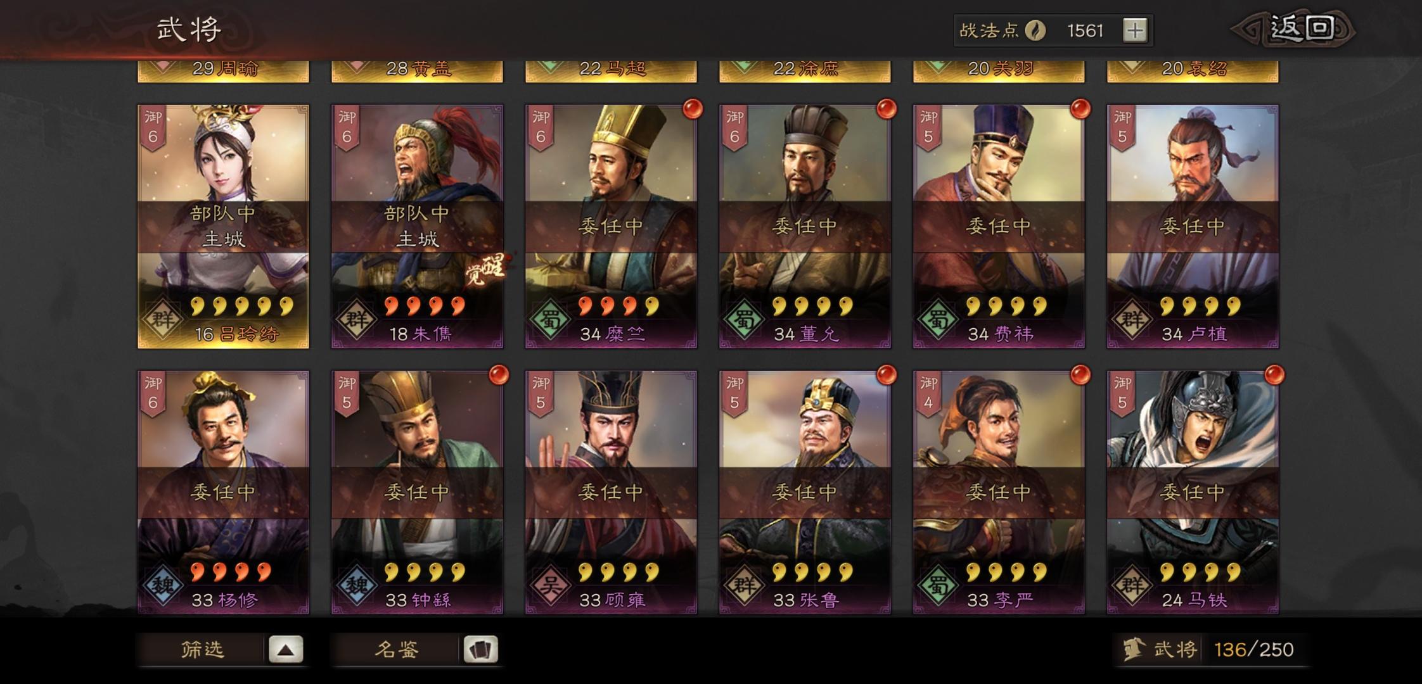Select the partially visible 周瑜 card
The image size is (1422, 684).
[x=223, y=71]
